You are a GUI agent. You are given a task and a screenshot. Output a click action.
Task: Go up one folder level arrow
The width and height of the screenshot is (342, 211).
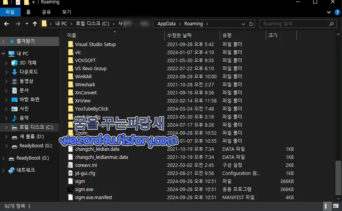coord(35,24)
